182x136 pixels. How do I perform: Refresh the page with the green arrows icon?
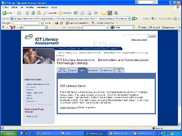33,13
